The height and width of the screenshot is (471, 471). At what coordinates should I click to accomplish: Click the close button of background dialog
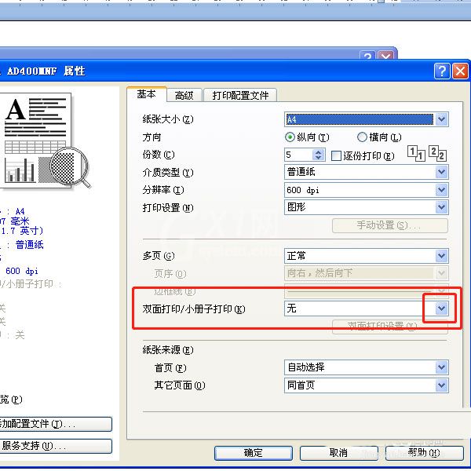click(385, 55)
